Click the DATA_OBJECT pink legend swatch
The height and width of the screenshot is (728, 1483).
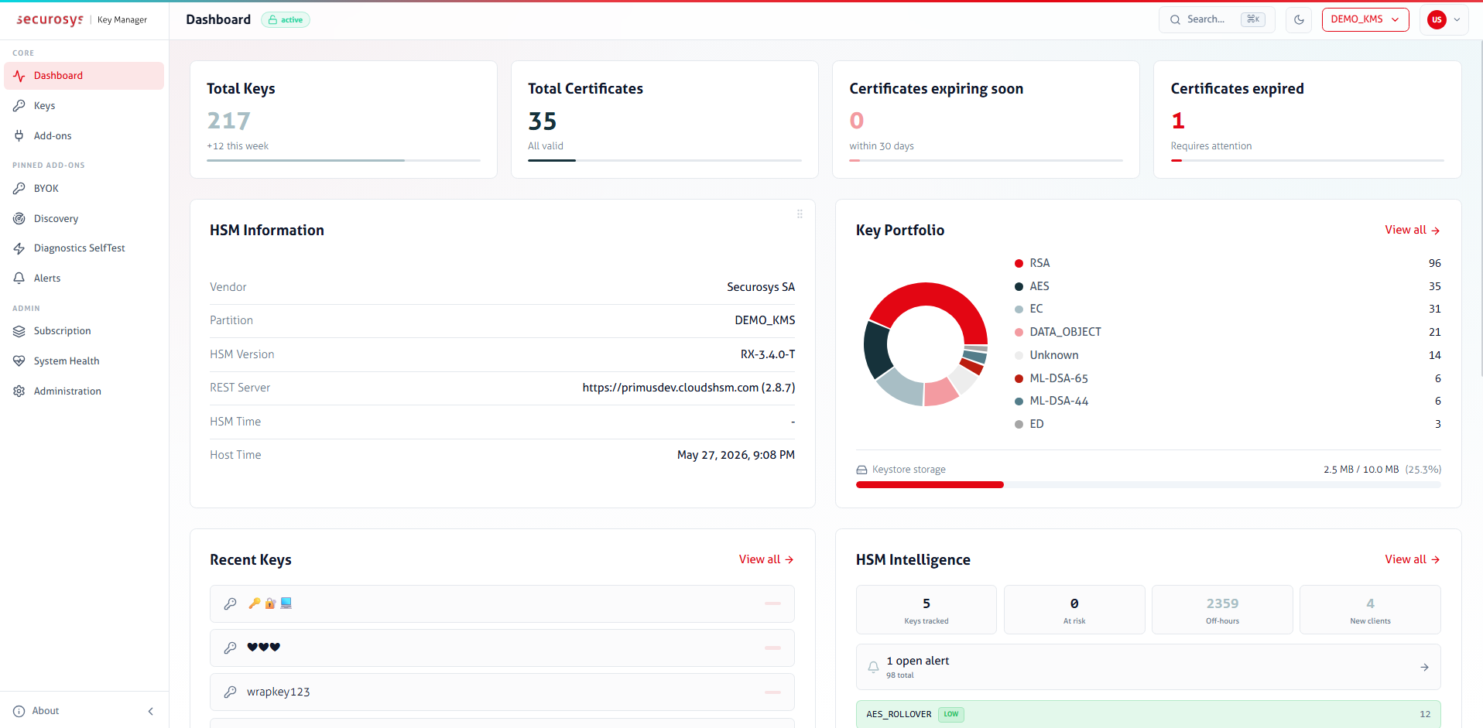[x=1019, y=333]
